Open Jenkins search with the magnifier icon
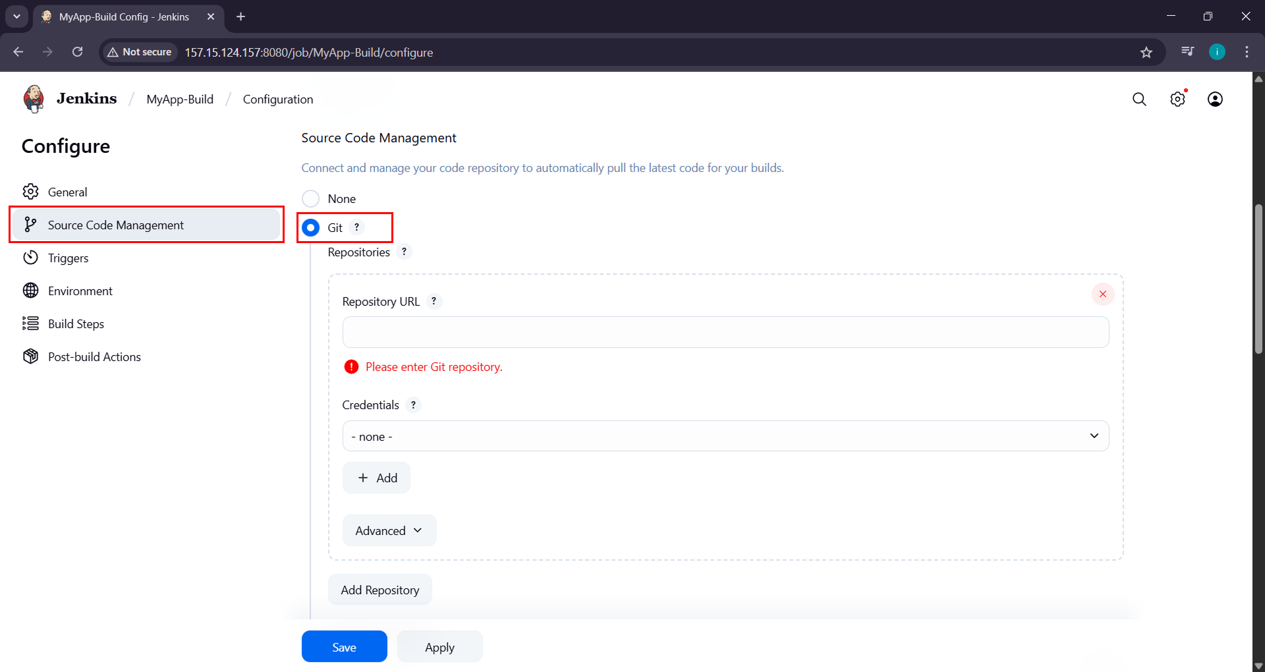The height and width of the screenshot is (672, 1265). (x=1140, y=99)
